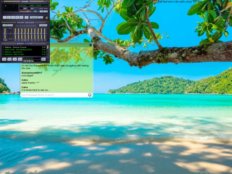The image size is (232, 174).
Task: Click the equalizer Preamp slider
Action: [5, 34]
